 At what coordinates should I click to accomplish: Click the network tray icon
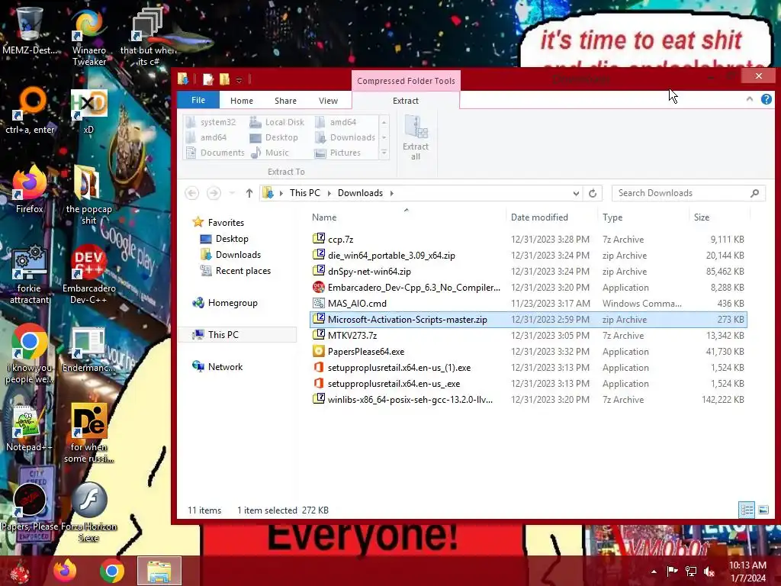click(x=691, y=571)
